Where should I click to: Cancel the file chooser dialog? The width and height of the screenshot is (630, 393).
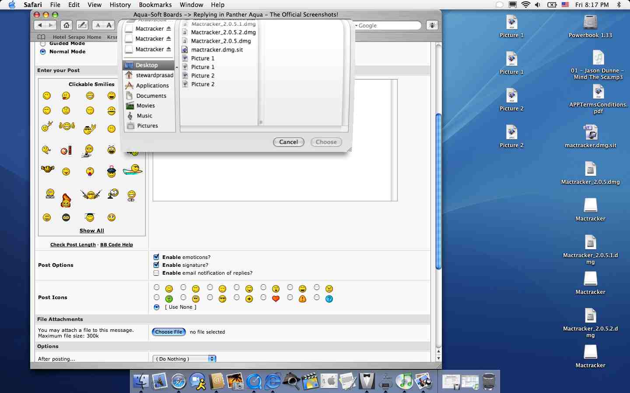(x=289, y=142)
